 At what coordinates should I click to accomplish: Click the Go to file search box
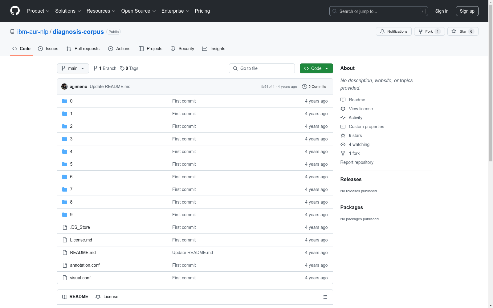262,68
